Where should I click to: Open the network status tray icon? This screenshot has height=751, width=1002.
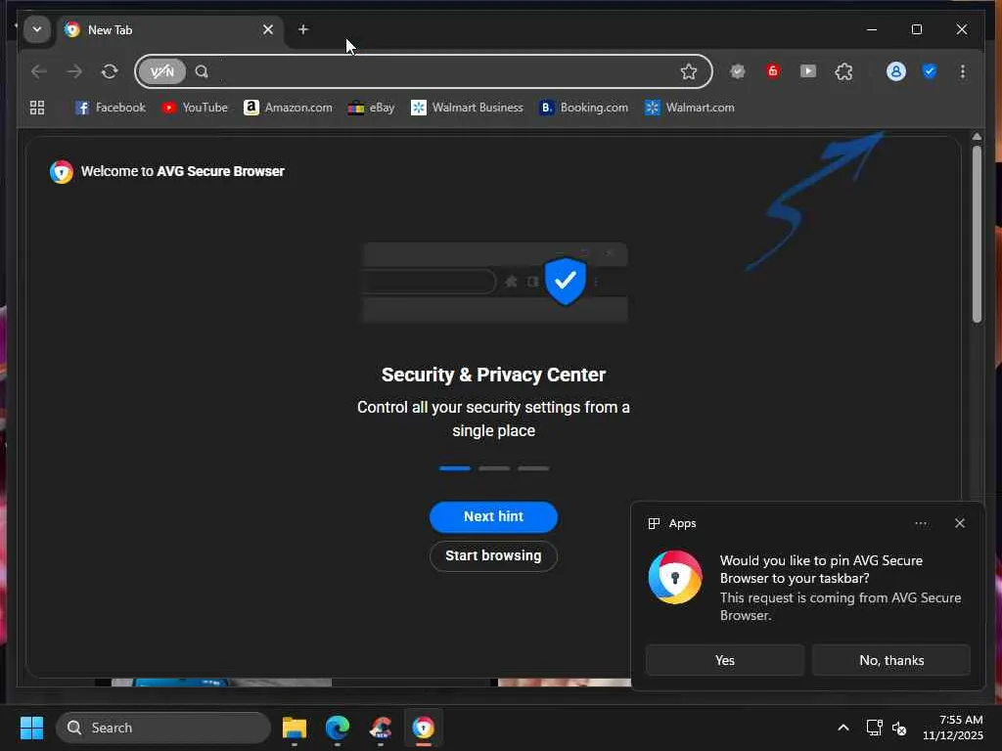pos(874,728)
